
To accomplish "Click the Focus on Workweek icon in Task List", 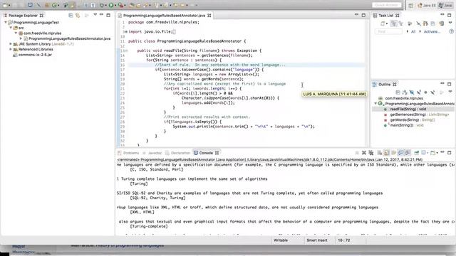I will point(410,23).
